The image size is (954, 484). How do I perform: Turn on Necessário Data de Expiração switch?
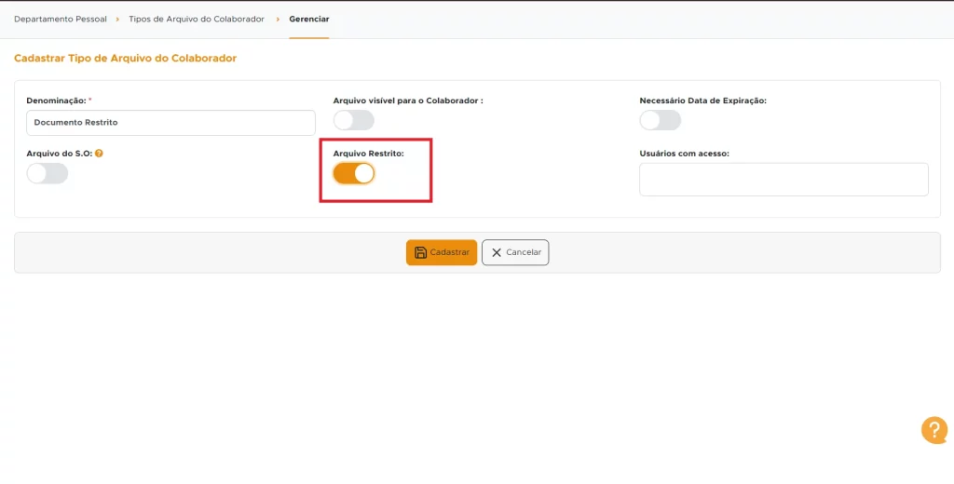coord(660,120)
